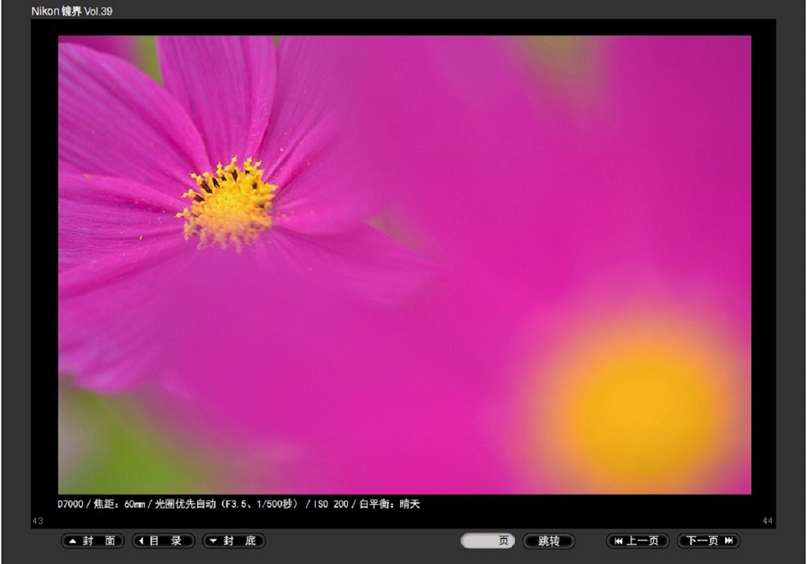The width and height of the screenshot is (807, 564).
Task: Click the right page number 44
Action: [767, 521]
